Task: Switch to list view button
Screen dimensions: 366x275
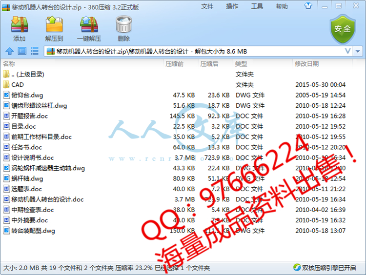Action: click(35, 51)
